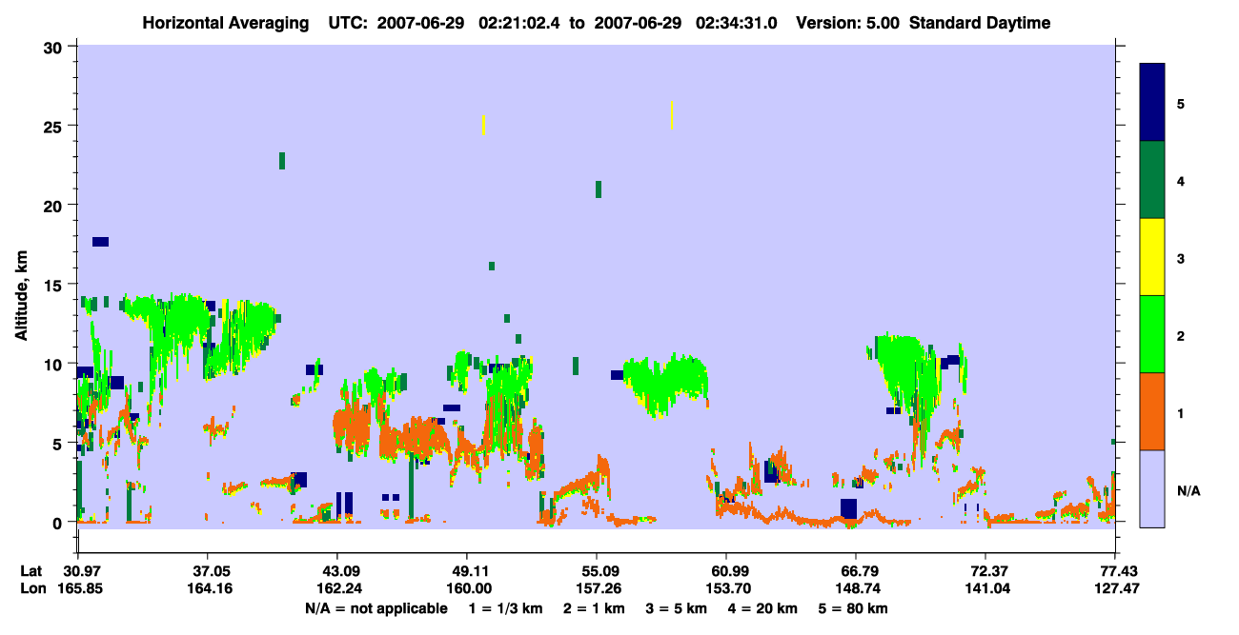
Task: Click longitude value 127.47
Action: (x=1115, y=588)
